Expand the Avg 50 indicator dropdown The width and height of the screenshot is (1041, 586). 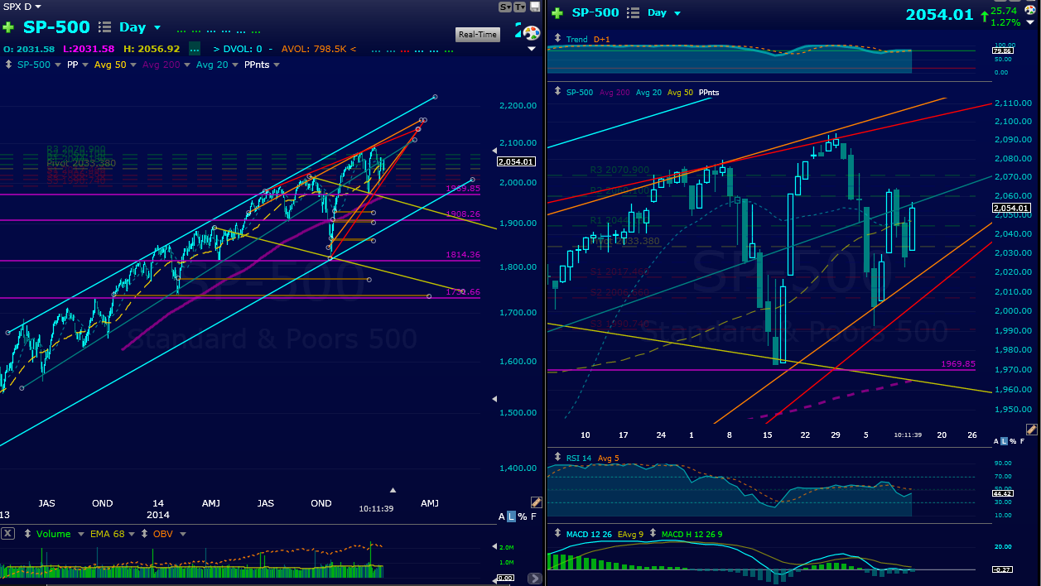133,65
